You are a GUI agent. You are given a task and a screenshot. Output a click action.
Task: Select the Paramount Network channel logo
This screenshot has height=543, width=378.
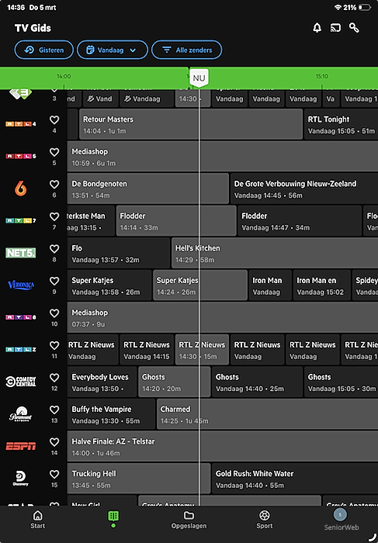coord(20,413)
